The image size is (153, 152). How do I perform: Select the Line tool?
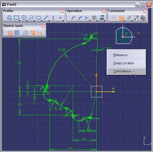click(46, 18)
